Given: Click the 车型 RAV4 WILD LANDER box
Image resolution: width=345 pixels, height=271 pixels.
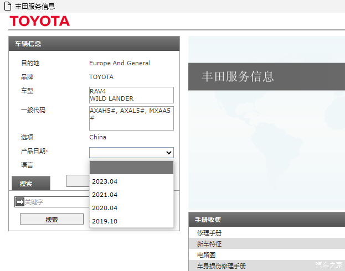Looking at the screenshot, I should (x=131, y=95).
